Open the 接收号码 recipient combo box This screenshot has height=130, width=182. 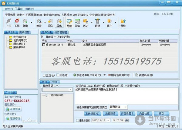[x=58, y=90]
